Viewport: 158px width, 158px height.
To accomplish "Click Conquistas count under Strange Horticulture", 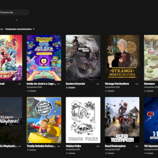I will (x=112, y=87).
